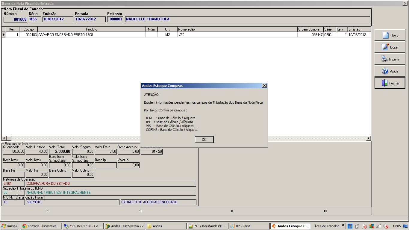The height and width of the screenshot is (230, 409).
Task: Jump to last record navigation arrow
Action: (x=325, y=211)
